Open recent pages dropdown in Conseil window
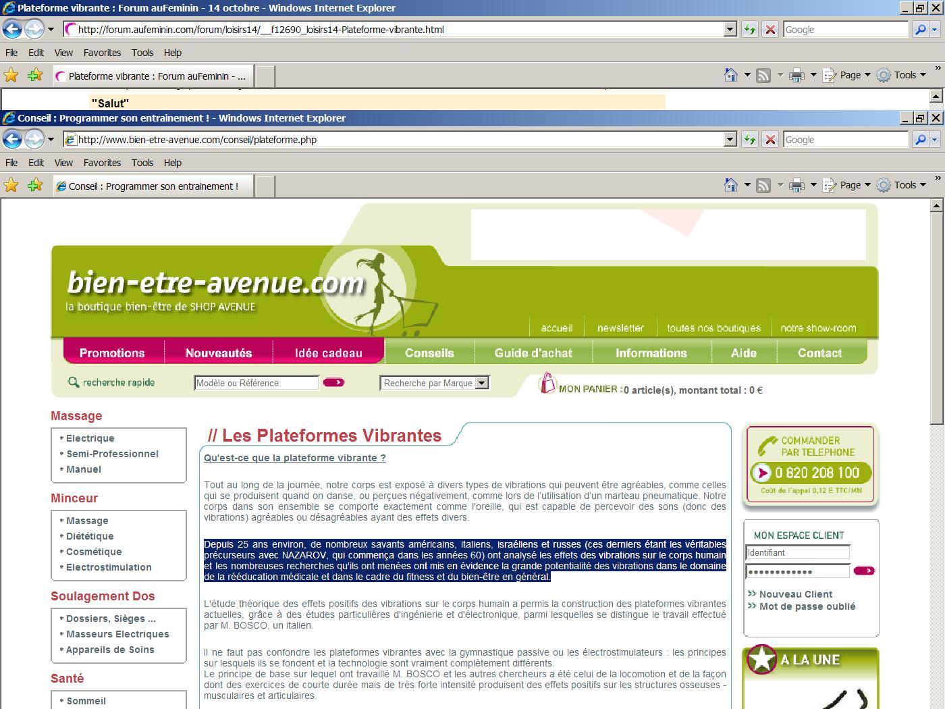The image size is (945, 709). (50, 139)
